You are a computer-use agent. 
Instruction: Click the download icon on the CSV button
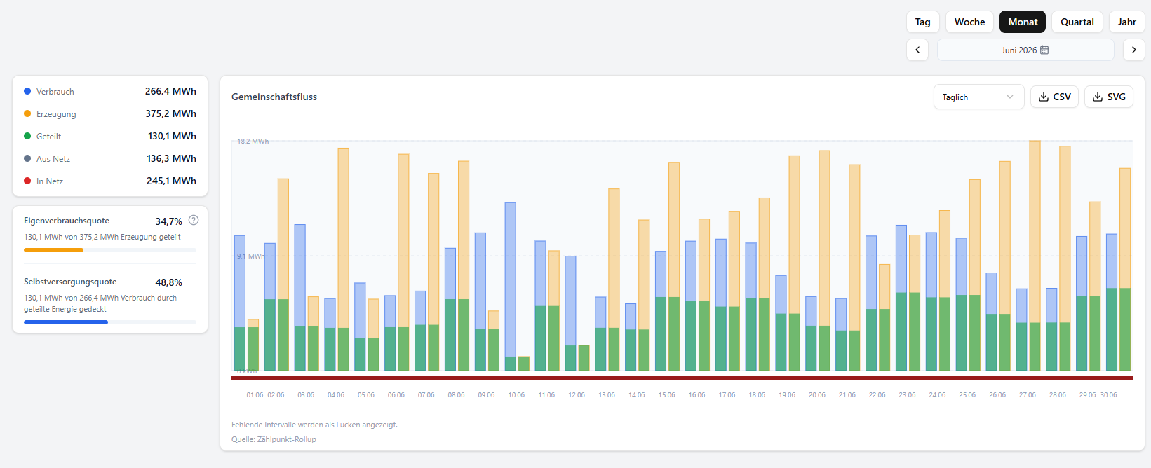pyautogui.click(x=1044, y=97)
